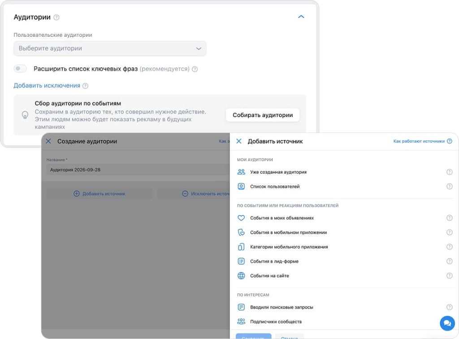Open the Как работают источники link
This screenshot has width=459, height=339.
[x=419, y=141]
